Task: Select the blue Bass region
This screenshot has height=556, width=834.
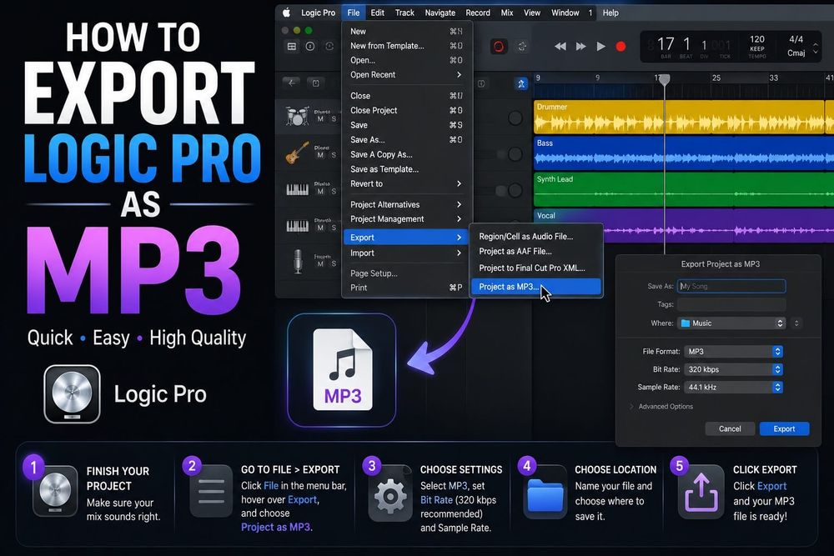Action: coord(684,153)
